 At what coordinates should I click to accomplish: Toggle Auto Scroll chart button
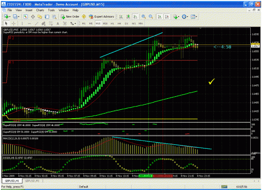(160, 16)
